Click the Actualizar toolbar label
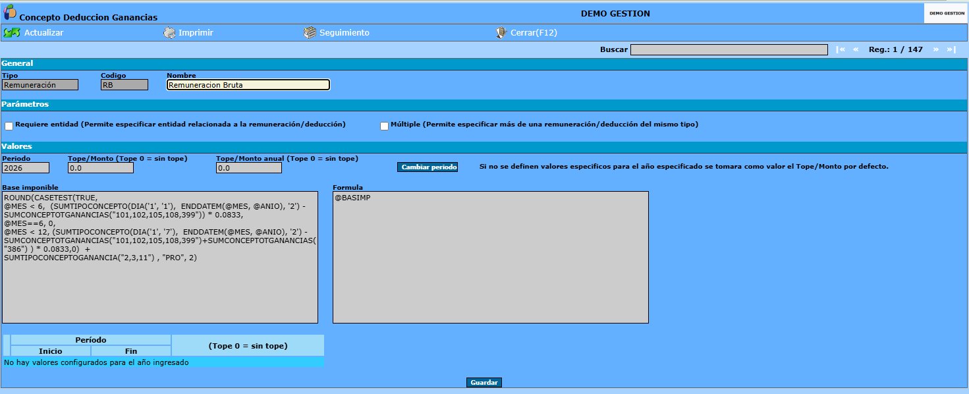 44,32
